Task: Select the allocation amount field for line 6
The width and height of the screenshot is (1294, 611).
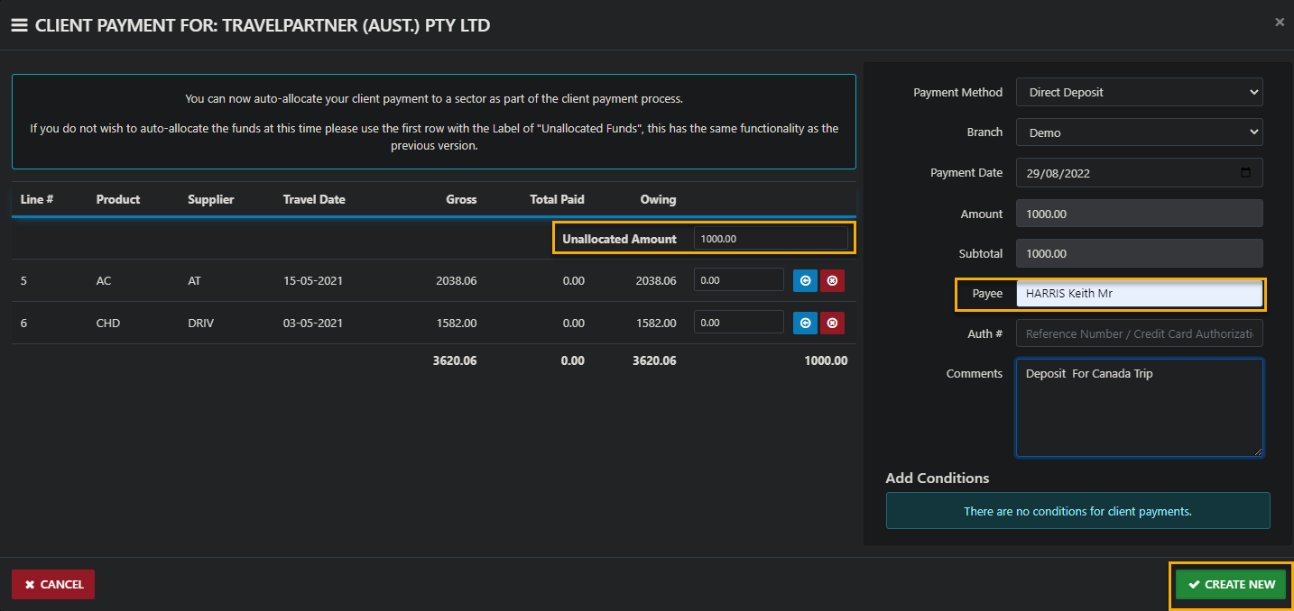Action: click(x=738, y=323)
